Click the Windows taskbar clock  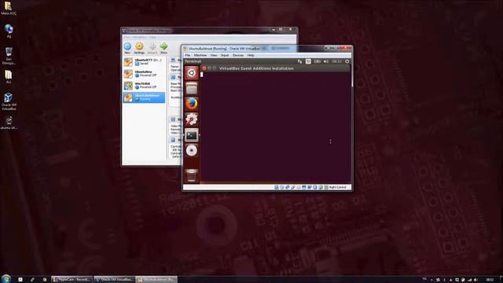tap(490, 280)
